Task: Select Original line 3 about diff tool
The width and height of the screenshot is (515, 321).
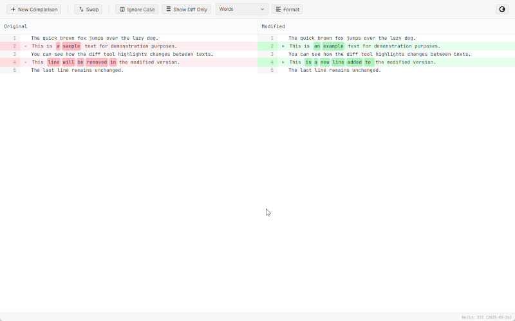Action: pyautogui.click(x=122, y=55)
